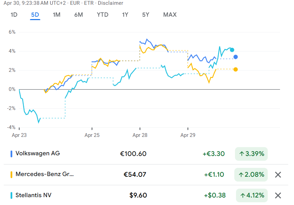
Task: Click the 4% axis label
Action: tap(12, 51)
